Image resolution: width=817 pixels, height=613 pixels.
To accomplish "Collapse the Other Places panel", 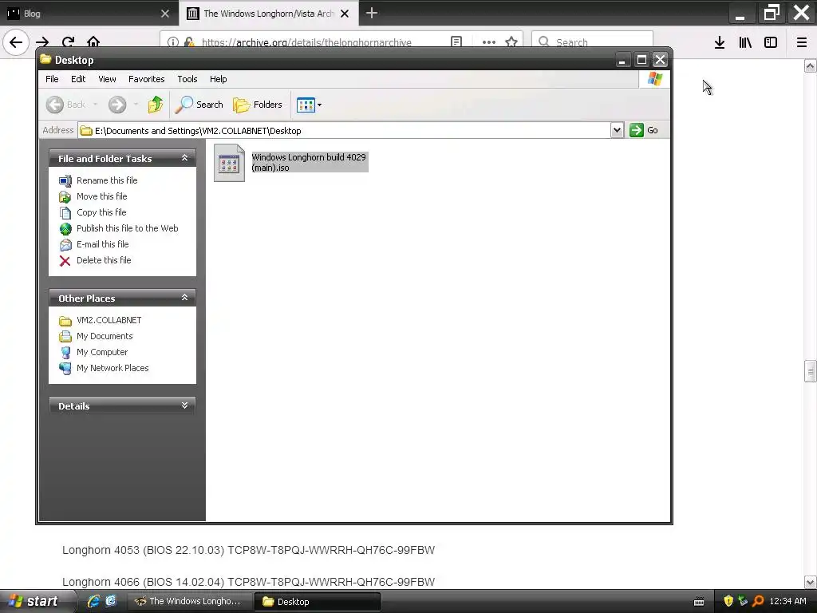I will tap(184, 298).
